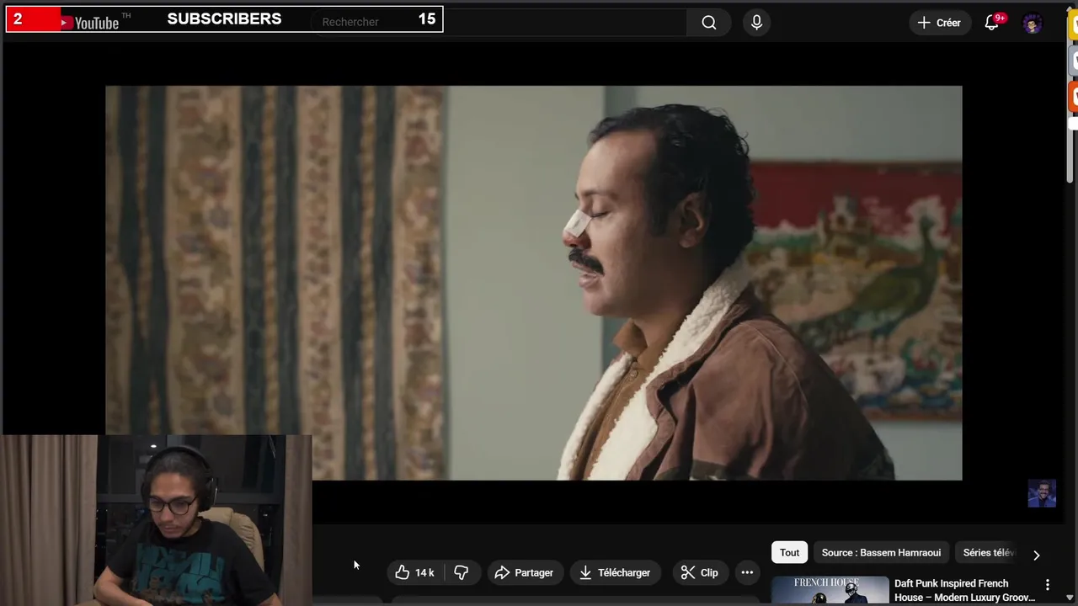This screenshot has height=606, width=1078.
Task: Select the Séries télévisées chip
Action: click(x=990, y=553)
